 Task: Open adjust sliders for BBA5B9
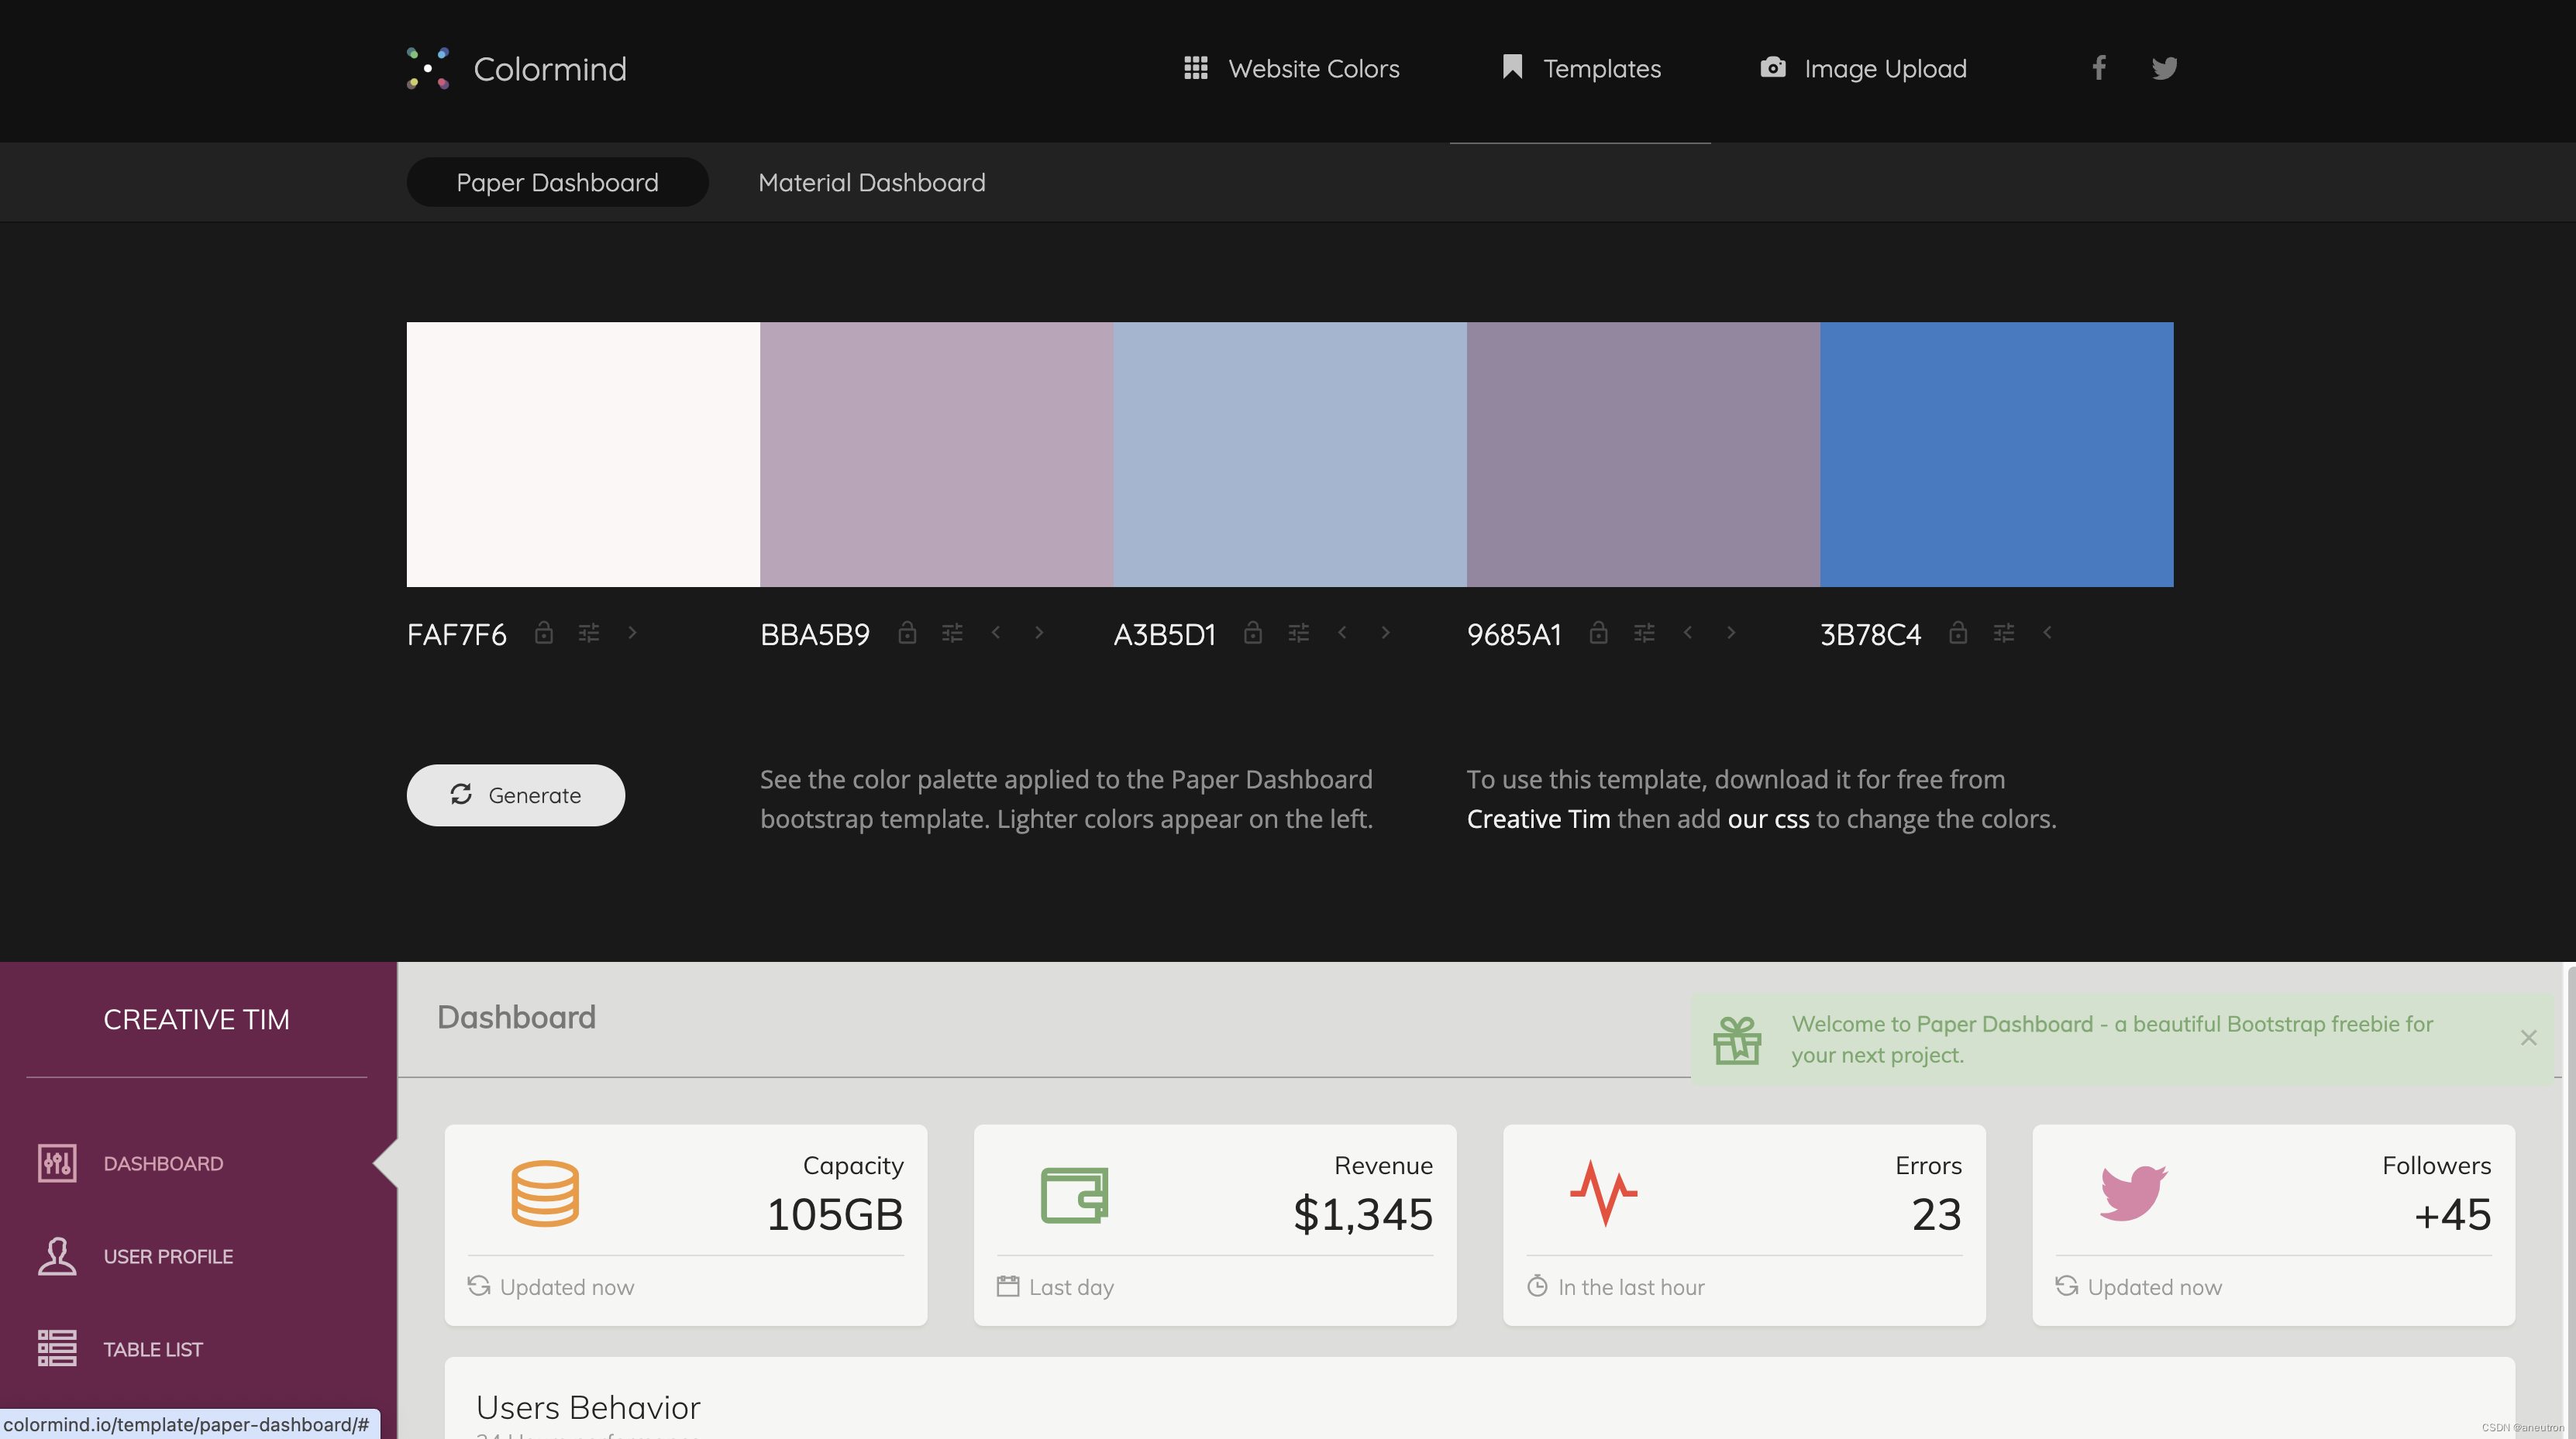pyautogui.click(x=952, y=633)
